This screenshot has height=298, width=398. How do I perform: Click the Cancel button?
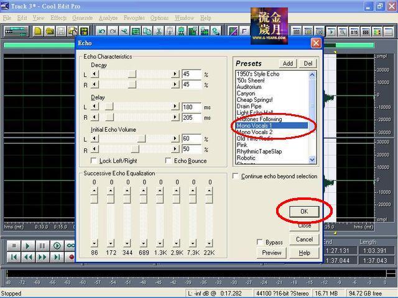tap(304, 240)
